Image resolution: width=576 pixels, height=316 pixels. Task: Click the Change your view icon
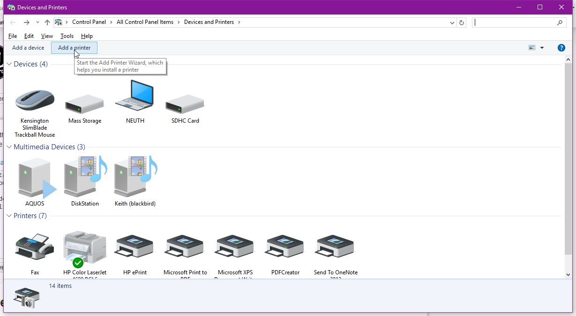pos(532,48)
